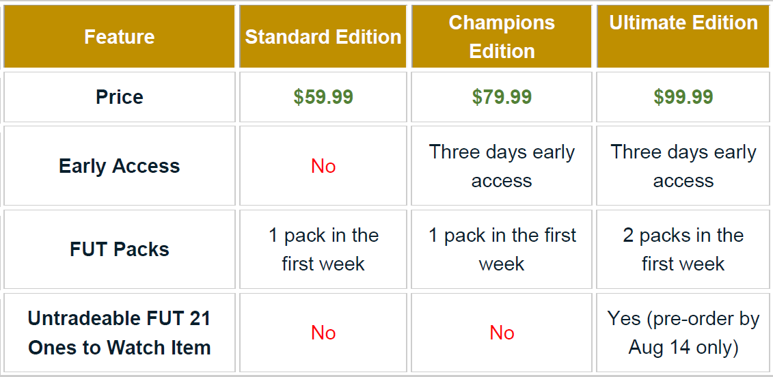Viewport: 773px width, 377px height.
Task: Click Champions Edition's Ones to Watch No
Action: click(x=502, y=333)
